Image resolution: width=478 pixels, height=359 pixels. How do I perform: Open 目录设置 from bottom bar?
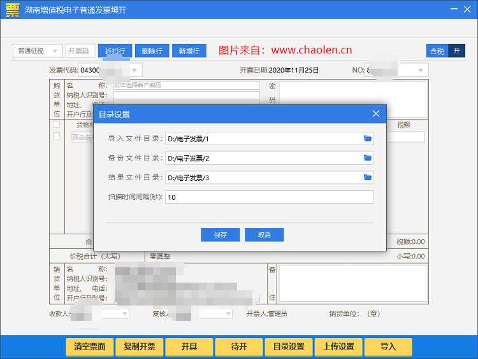click(288, 346)
